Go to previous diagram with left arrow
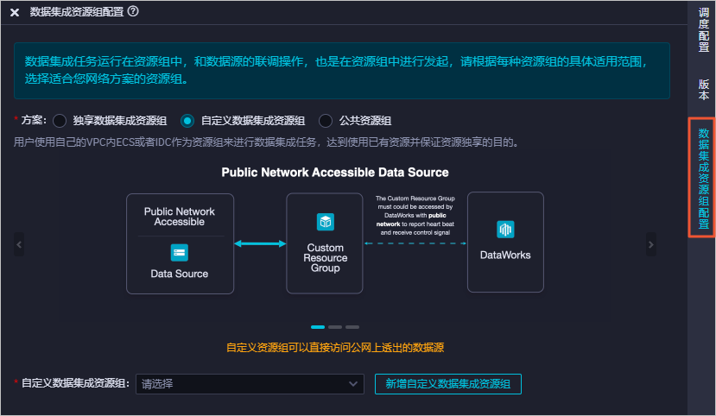The height and width of the screenshot is (416, 716). pos(19,244)
